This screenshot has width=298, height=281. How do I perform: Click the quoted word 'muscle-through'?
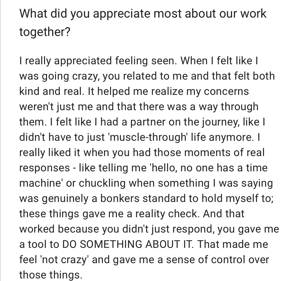(148, 137)
